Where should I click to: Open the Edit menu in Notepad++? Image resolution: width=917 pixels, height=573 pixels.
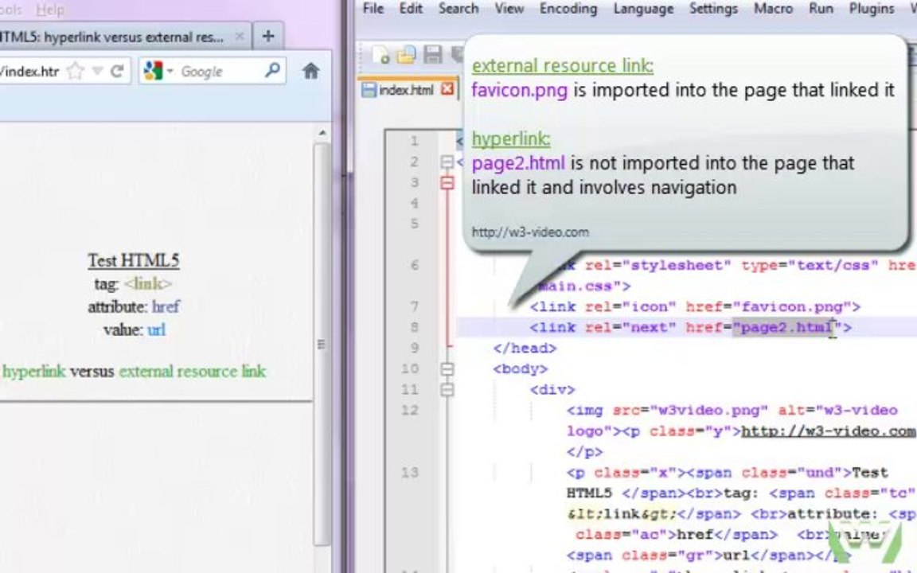click(411, 9)
